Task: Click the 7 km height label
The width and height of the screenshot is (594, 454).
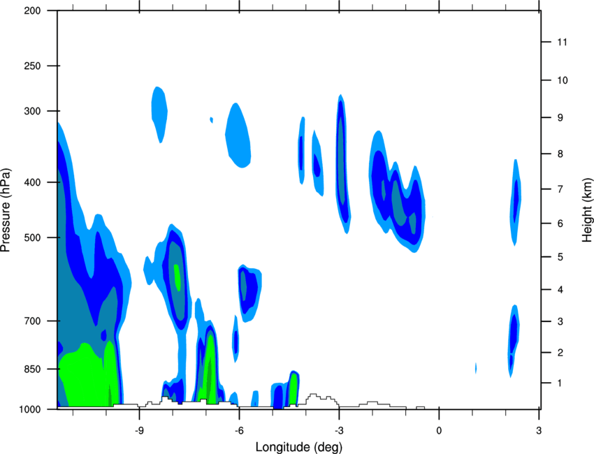Action: tap(560, 189)
